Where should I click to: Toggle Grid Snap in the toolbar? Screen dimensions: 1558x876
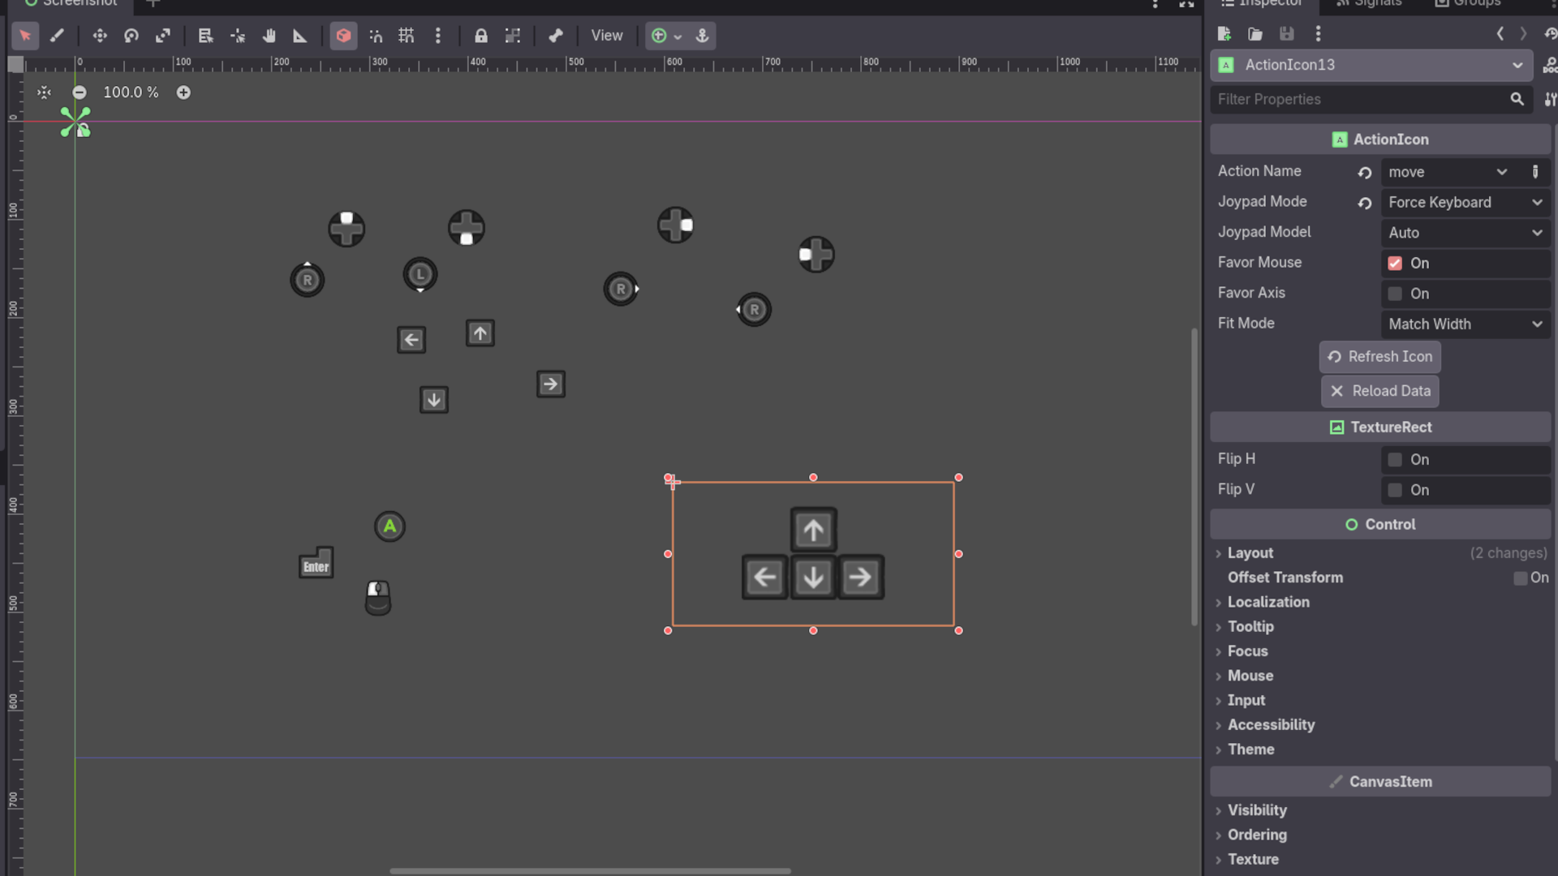coord(407,36)
